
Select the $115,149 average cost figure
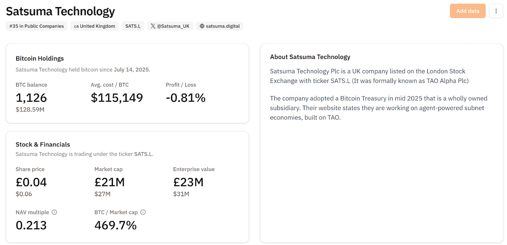[117, 97]
